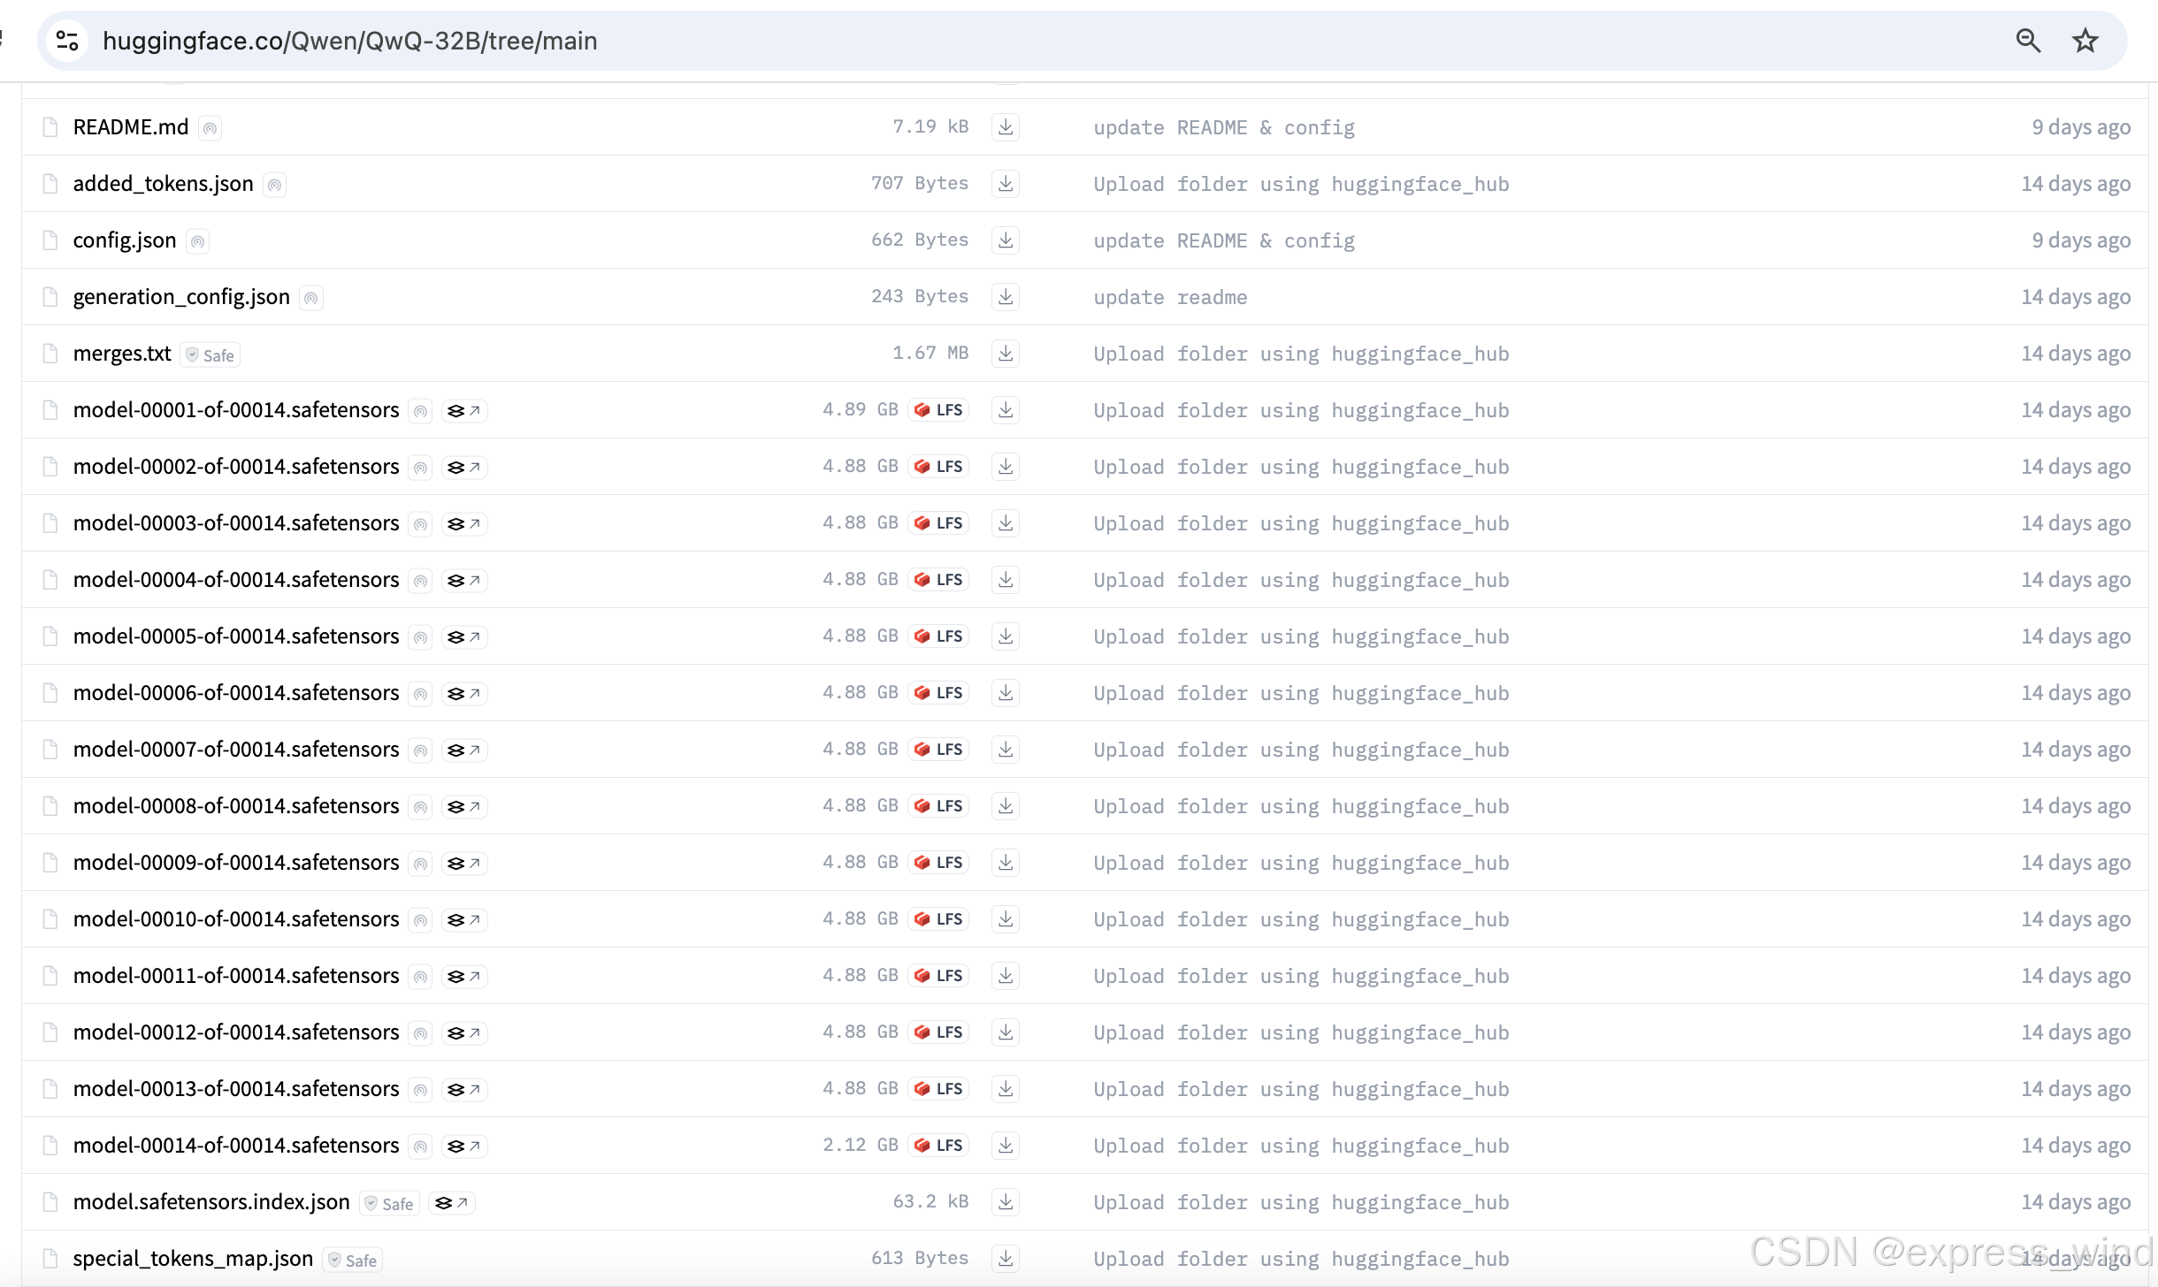The height and width of the screenshot is (1287, 2158).
Task: Click '9 days ago' on README.md row
Action: click(2081, 127)
